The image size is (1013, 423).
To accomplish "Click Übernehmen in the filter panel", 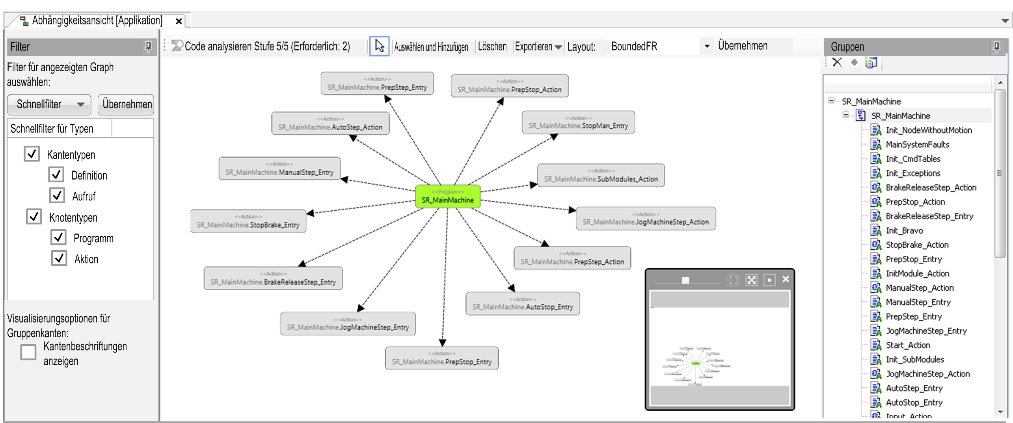I will click(x=126, y=104).
